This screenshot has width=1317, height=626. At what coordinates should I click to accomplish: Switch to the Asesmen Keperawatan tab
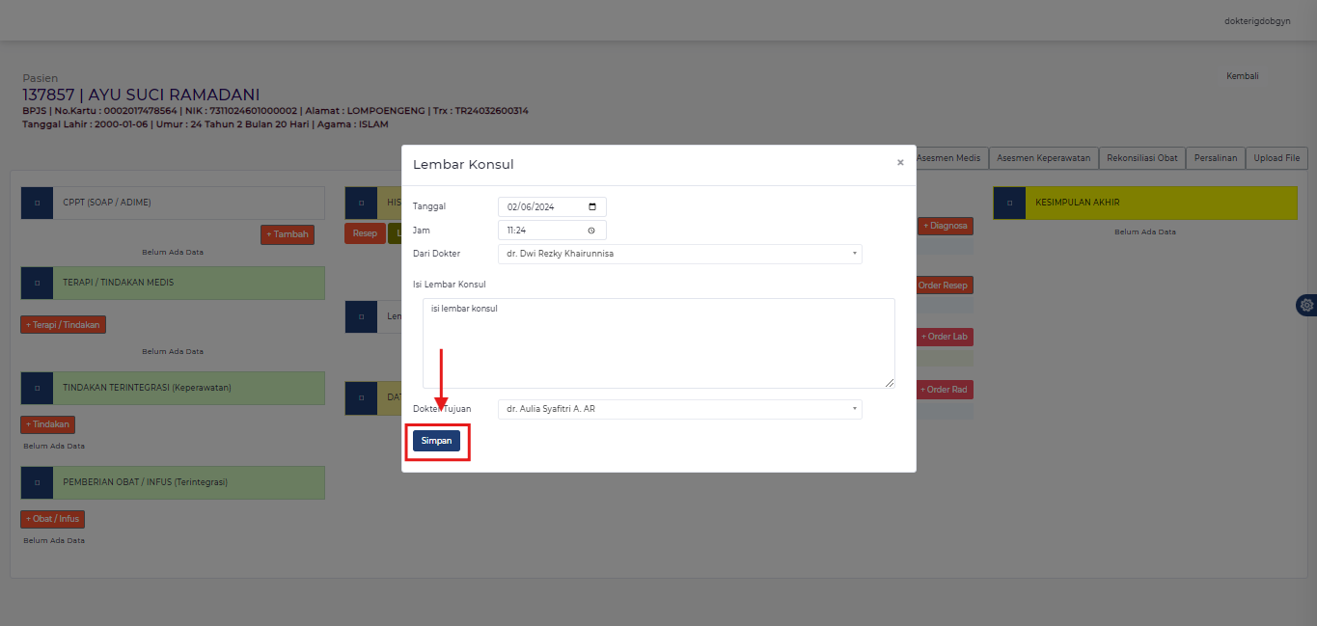[1043, 158]
